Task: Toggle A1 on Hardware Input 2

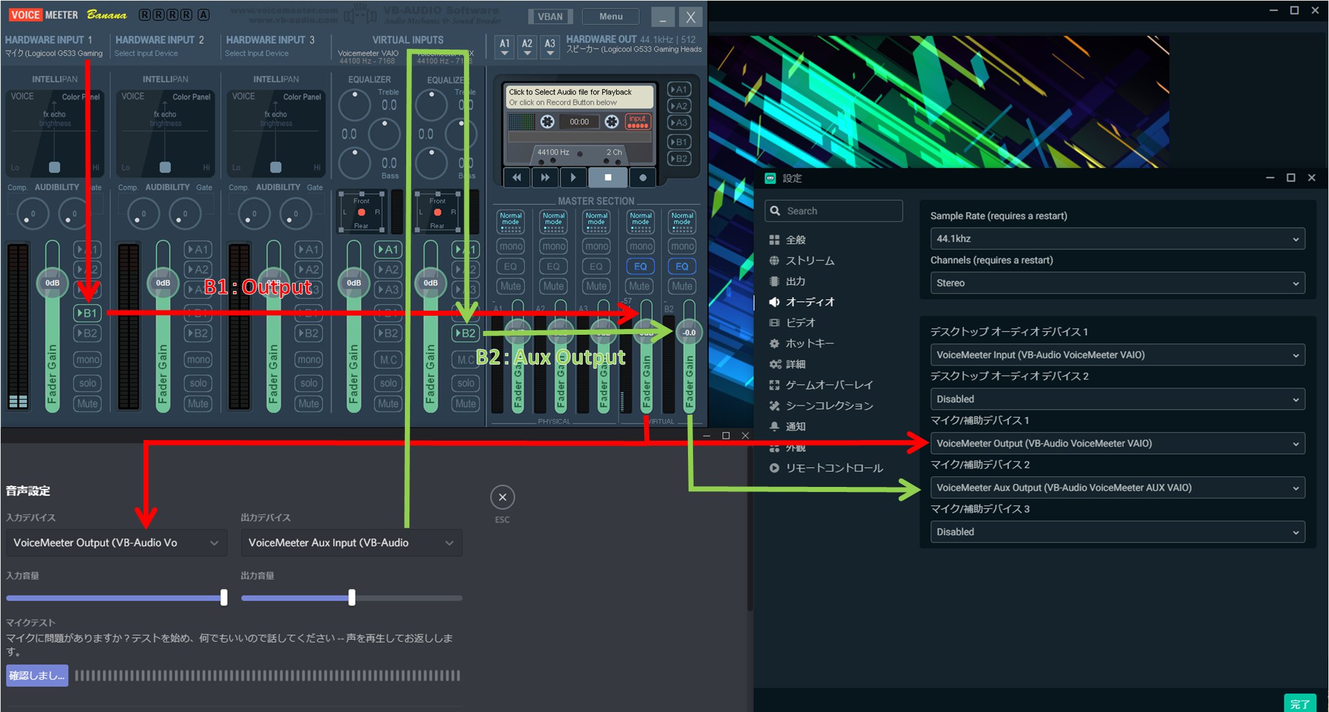Action: (x=198, y=249)
